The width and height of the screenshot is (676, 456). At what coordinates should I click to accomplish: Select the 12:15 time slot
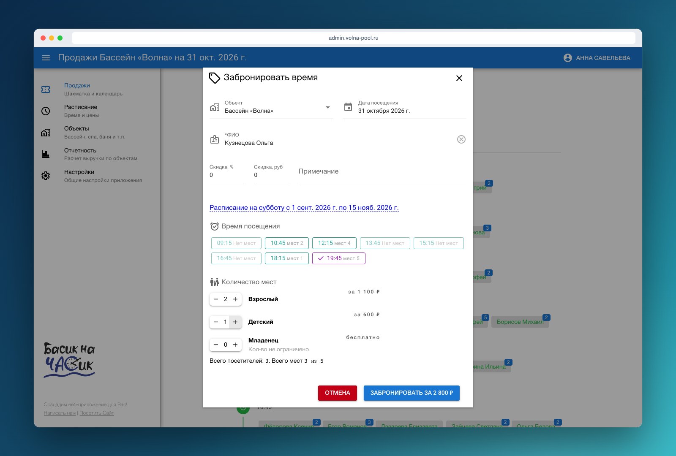334,243
